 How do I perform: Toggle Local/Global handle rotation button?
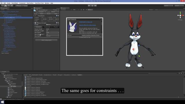tap(25, 6)
